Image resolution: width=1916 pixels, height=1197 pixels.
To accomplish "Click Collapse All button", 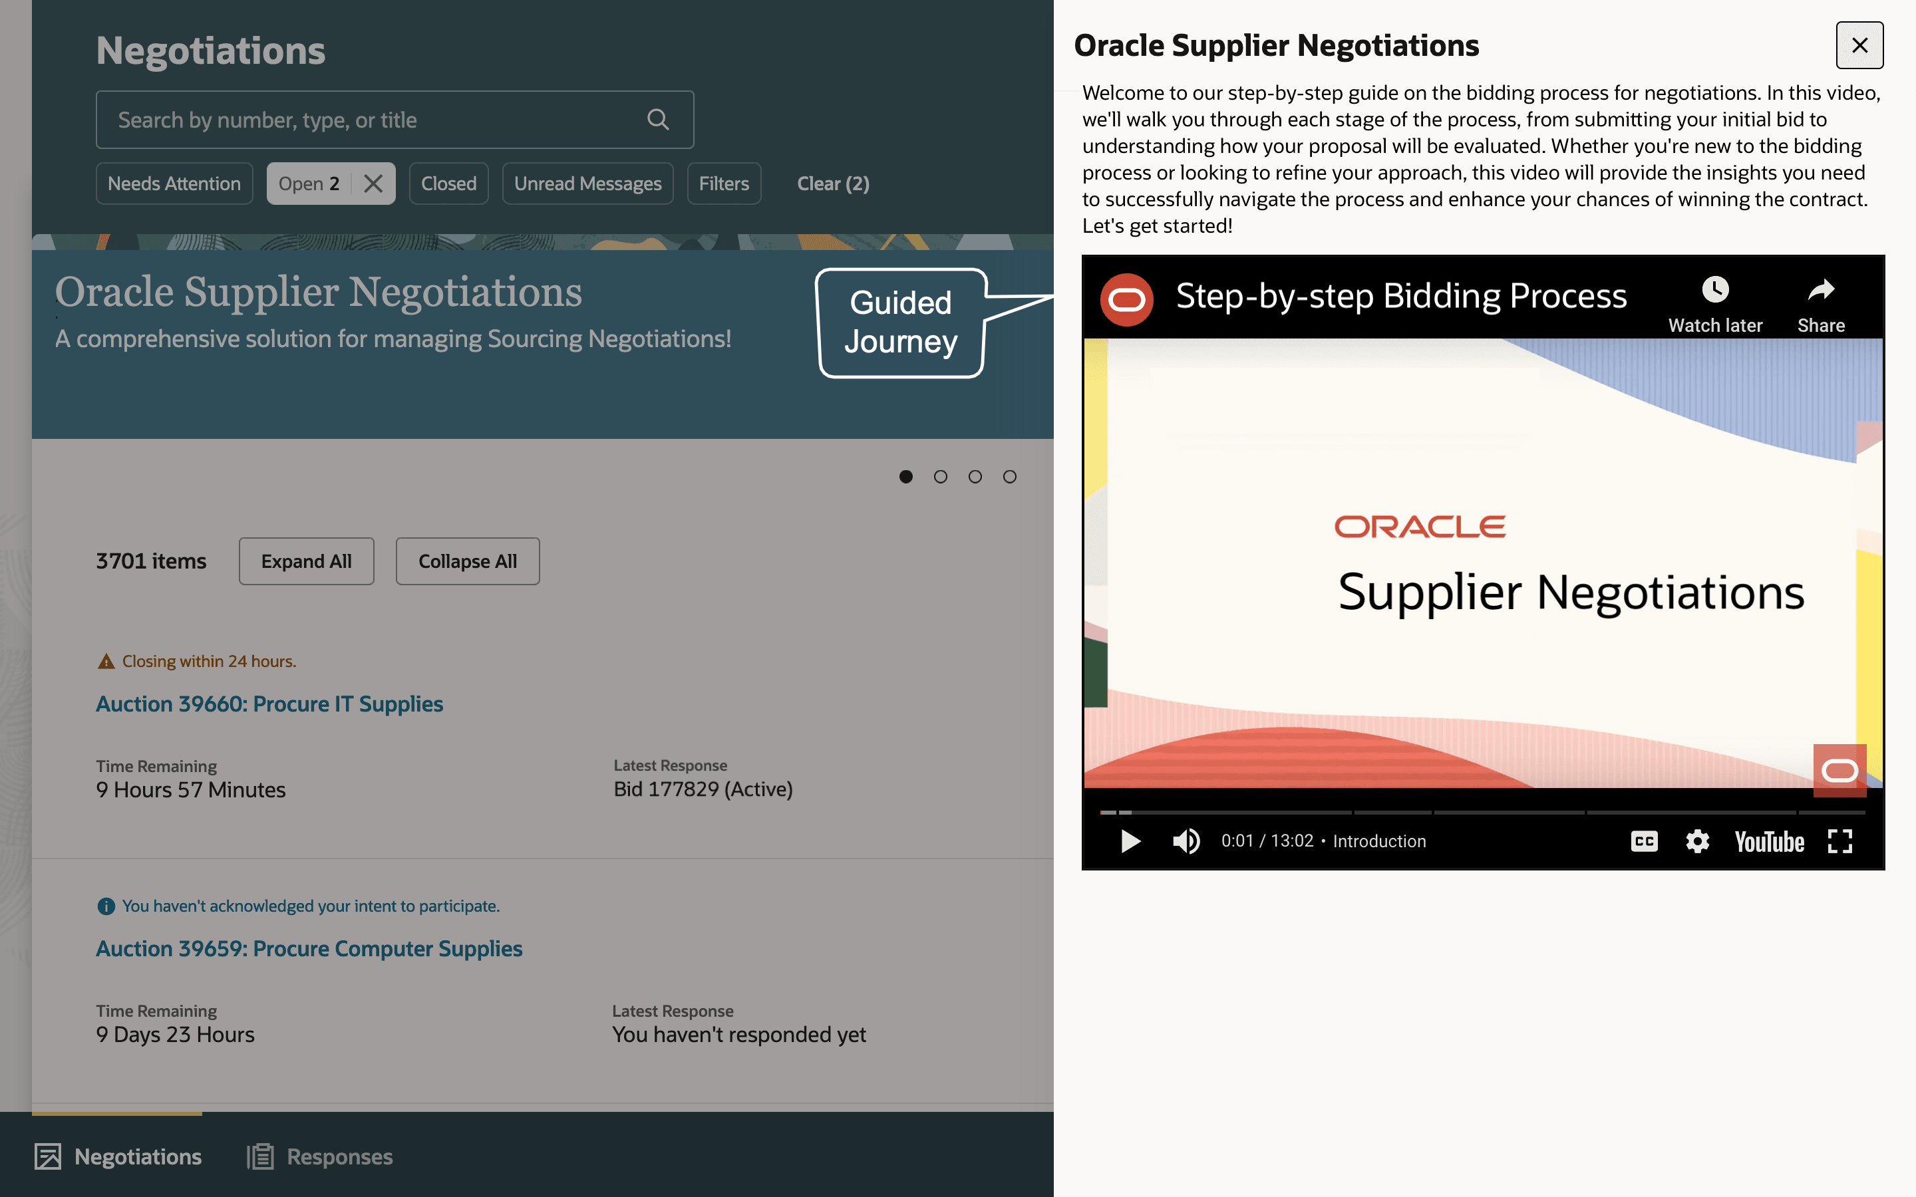I will tap(467, 561).
